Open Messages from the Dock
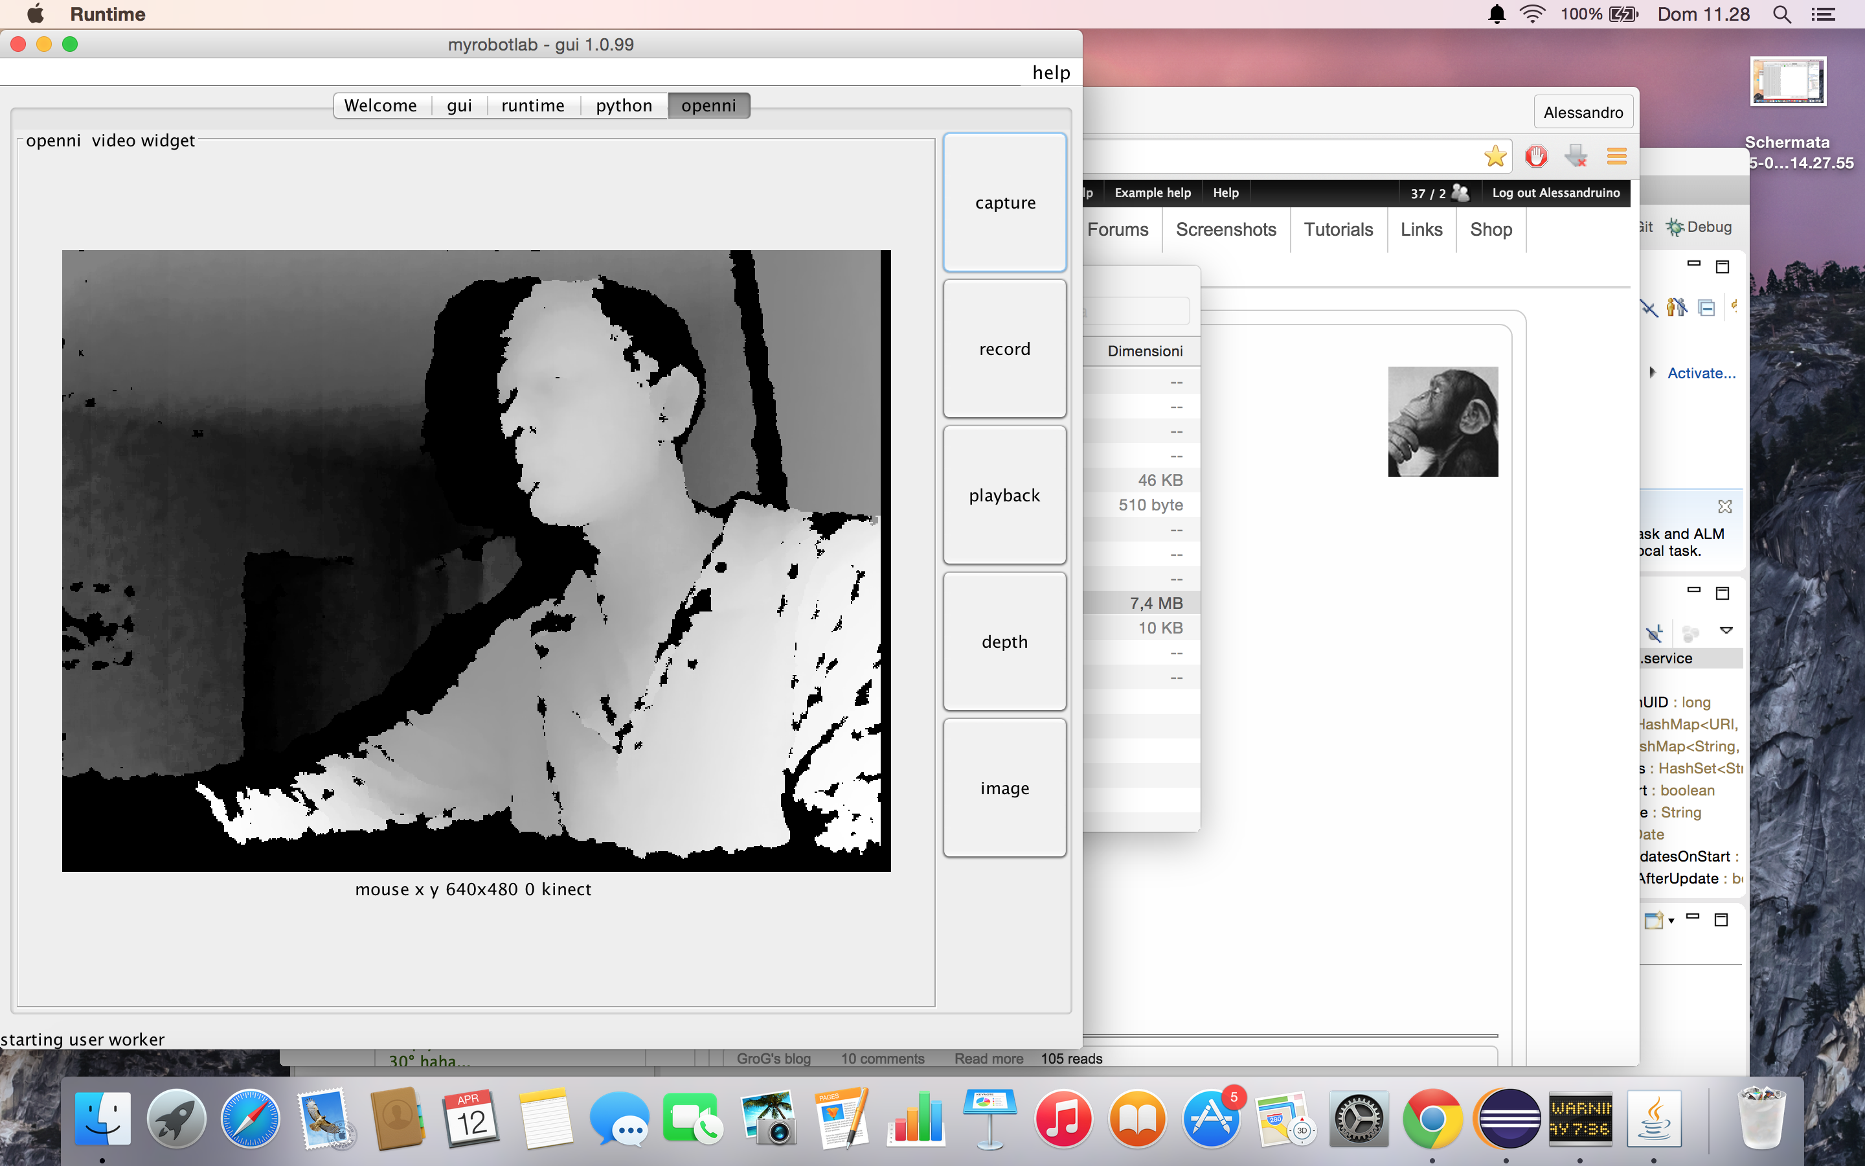Image resolution: width=1865 pixels, height=1166 pixels. pos(619,1119)
